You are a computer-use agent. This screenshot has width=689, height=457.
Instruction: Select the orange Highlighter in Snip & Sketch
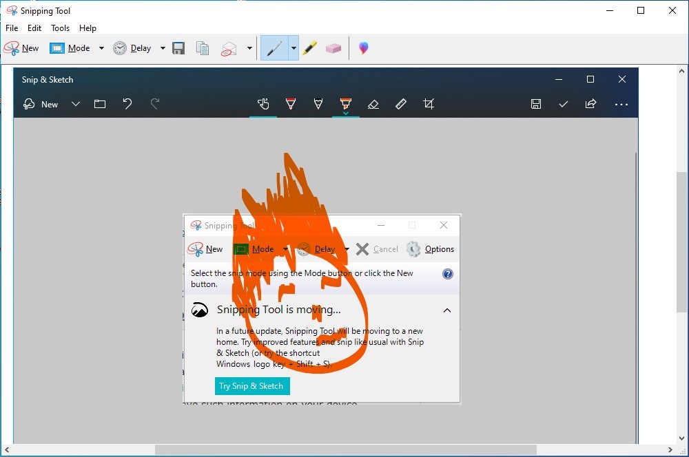[x=346, y=105]
